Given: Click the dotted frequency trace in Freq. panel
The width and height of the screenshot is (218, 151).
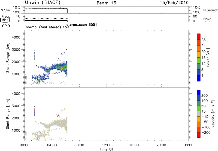Looking at the screenshot, I should 46,19.
